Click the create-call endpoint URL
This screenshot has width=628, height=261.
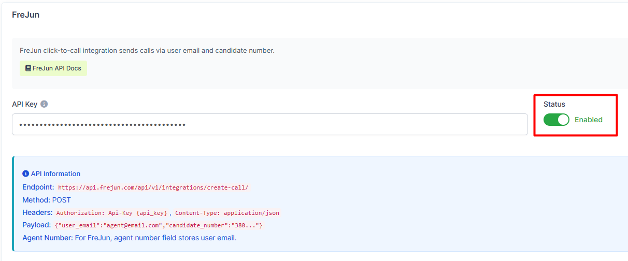point(154,187)
